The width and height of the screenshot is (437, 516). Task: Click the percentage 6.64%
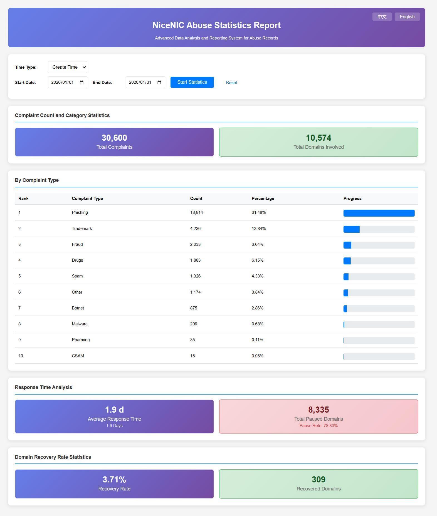[x=258, y=244]
